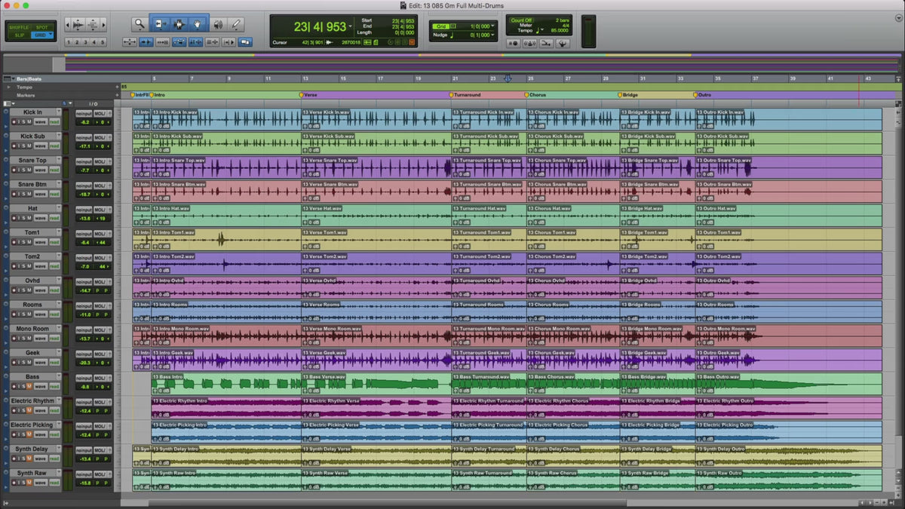Select the Scrubber speaker tool
Image resolution: width=905 pixels, height=509 pixels.
click(x=218, y=24)
